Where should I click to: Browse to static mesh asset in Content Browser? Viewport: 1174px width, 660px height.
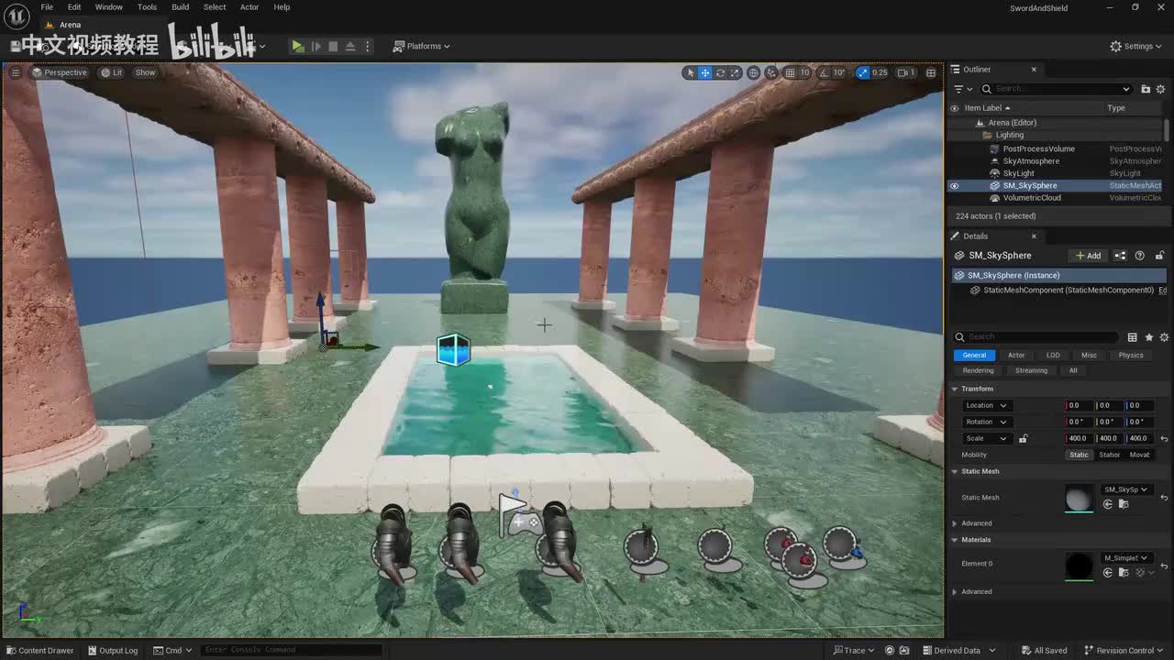click(1122, 504)
